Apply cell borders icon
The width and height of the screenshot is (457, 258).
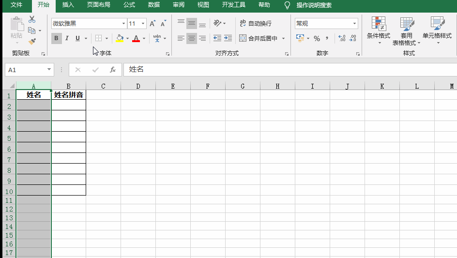click(98, 38)
